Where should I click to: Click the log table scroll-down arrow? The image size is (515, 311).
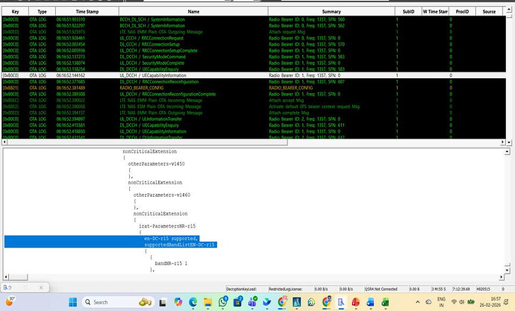(509, 142)
